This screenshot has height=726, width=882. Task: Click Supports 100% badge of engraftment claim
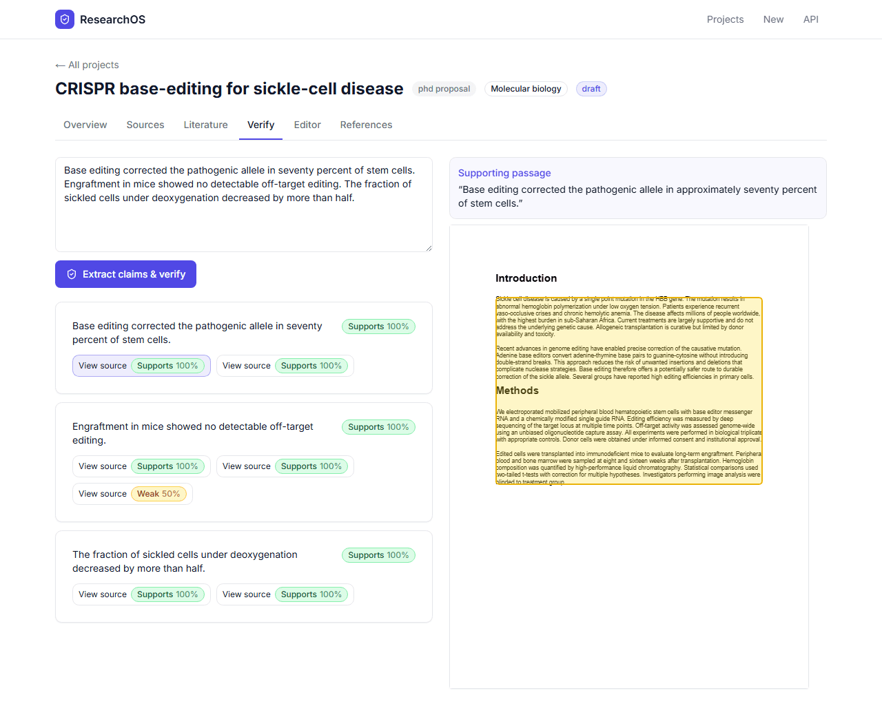click(378, 427)
